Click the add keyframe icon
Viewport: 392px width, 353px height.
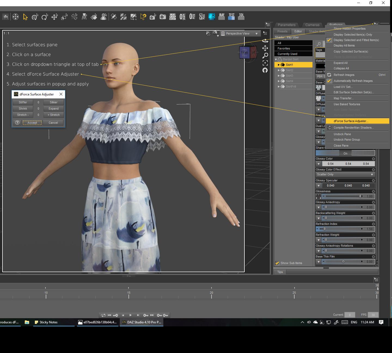(166, 315)
